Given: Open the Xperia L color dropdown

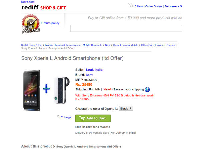Looking at the screenshot, I should (x=126, y=108).
